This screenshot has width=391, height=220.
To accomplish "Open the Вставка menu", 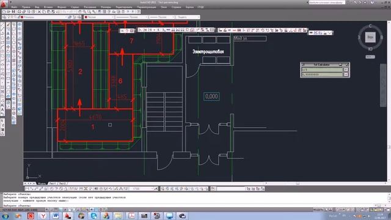I will pyautogui.click(x=48, y=7).
